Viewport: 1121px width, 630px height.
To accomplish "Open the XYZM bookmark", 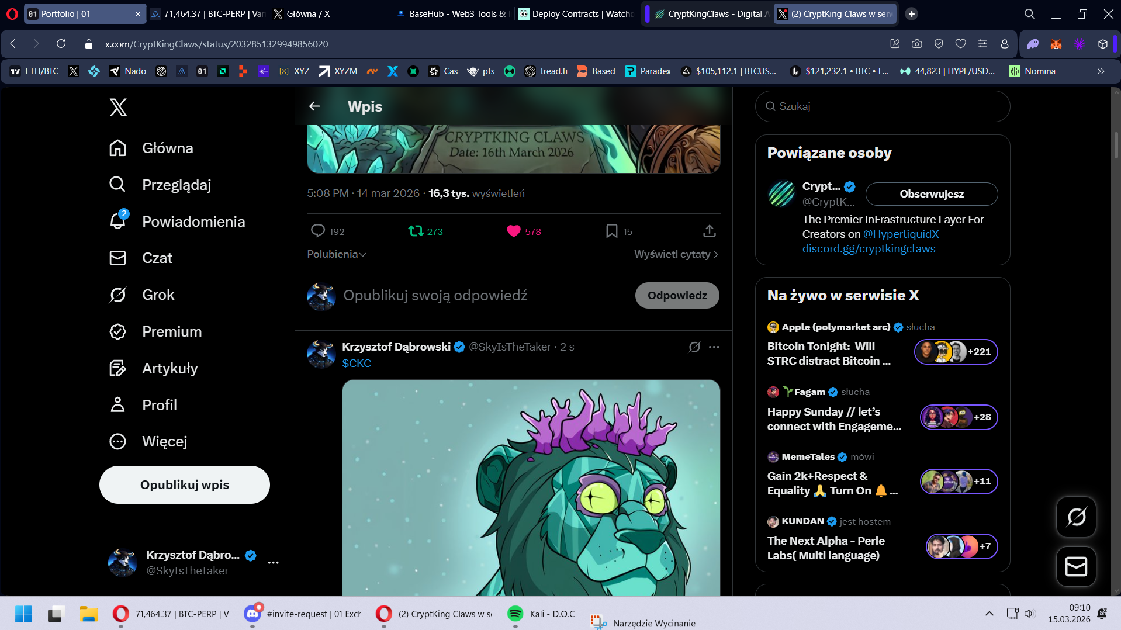I will [338, 71].
